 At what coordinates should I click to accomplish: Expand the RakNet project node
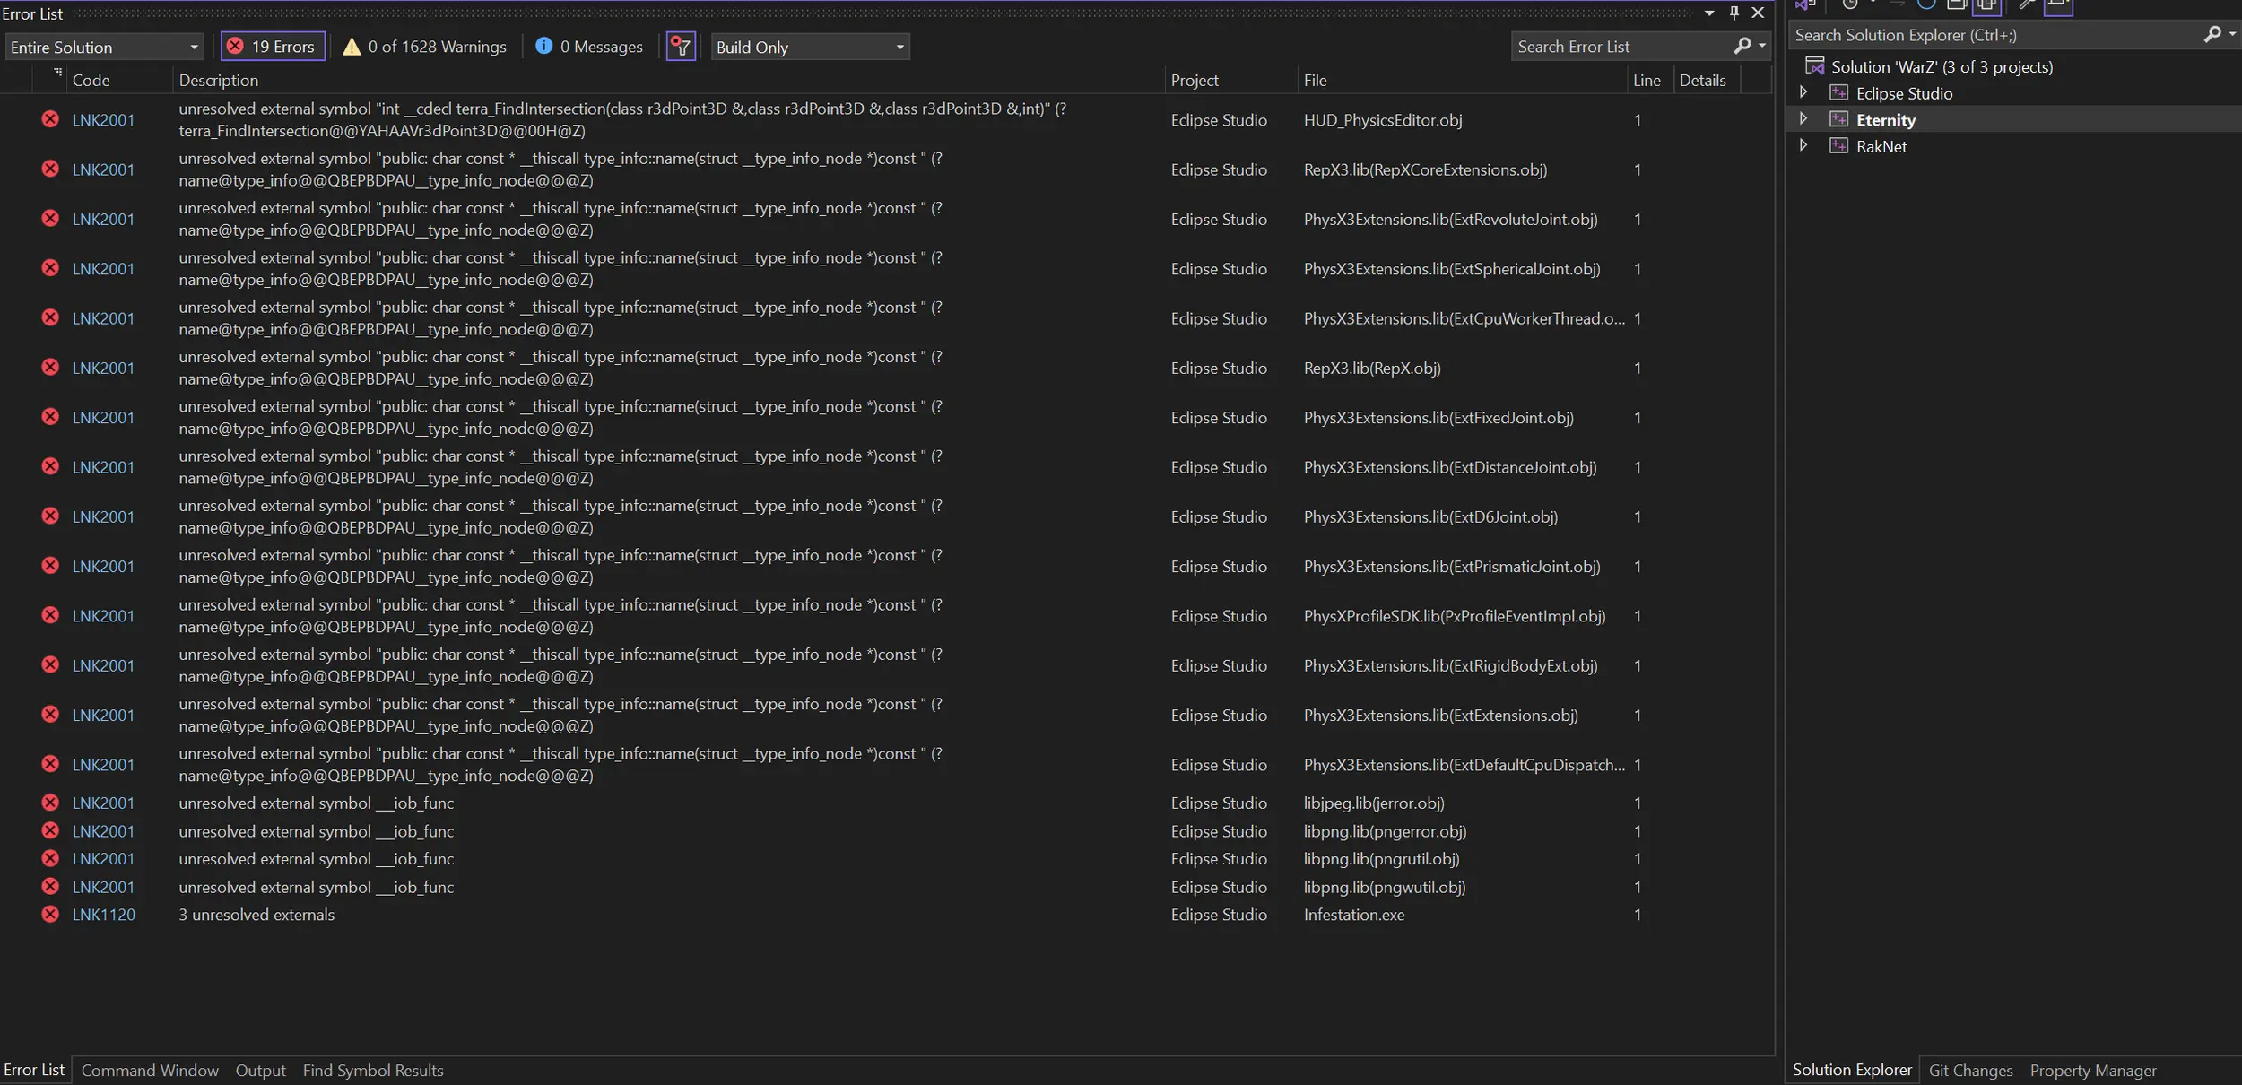coord(1803,145)
